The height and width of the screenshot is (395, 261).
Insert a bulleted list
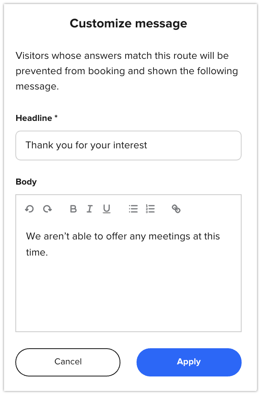[x=133, y=209]
